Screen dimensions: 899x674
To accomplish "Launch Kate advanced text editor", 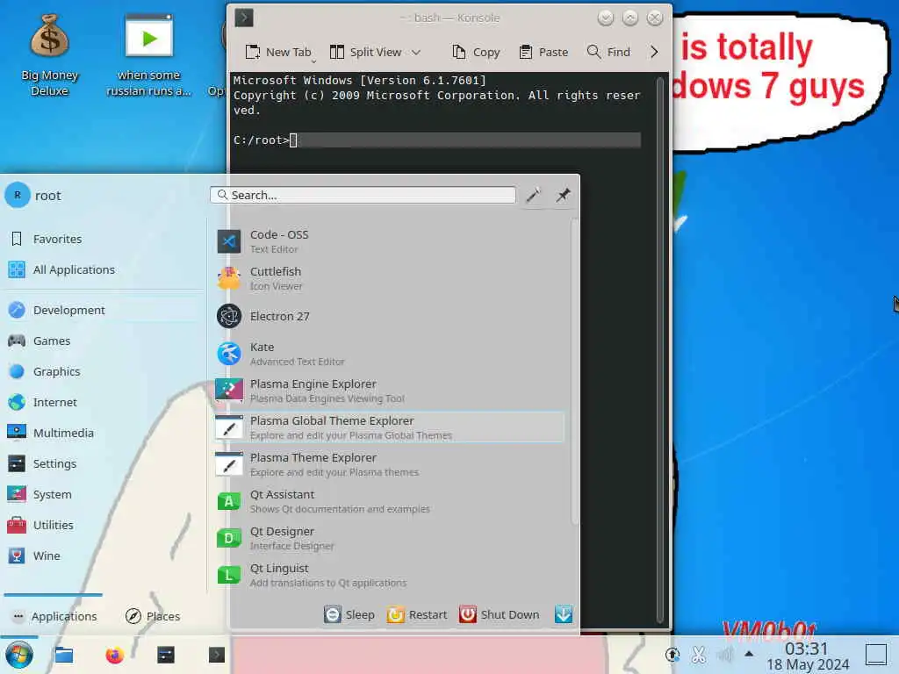I will pyautogui.click(x=390, y=354).
